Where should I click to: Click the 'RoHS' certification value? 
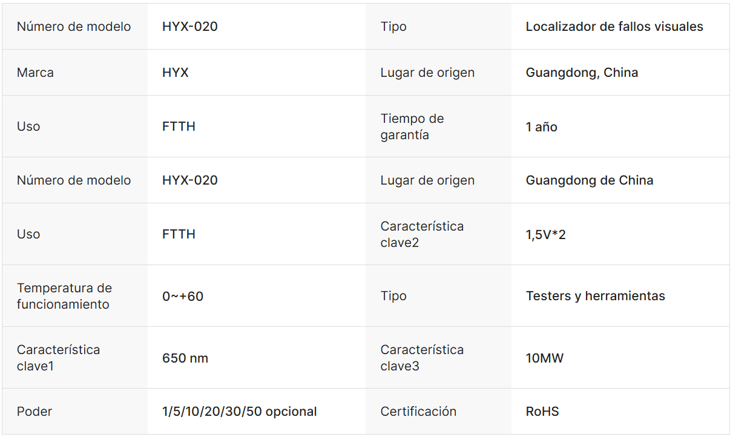pos(542,412)
